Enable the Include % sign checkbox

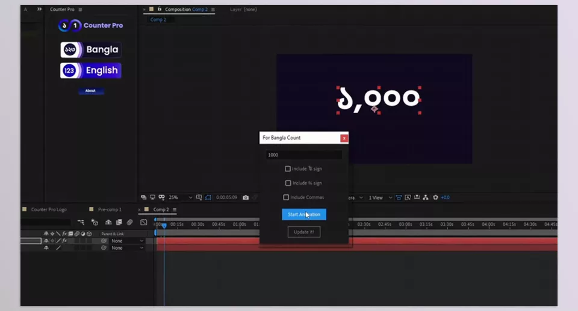288,183
